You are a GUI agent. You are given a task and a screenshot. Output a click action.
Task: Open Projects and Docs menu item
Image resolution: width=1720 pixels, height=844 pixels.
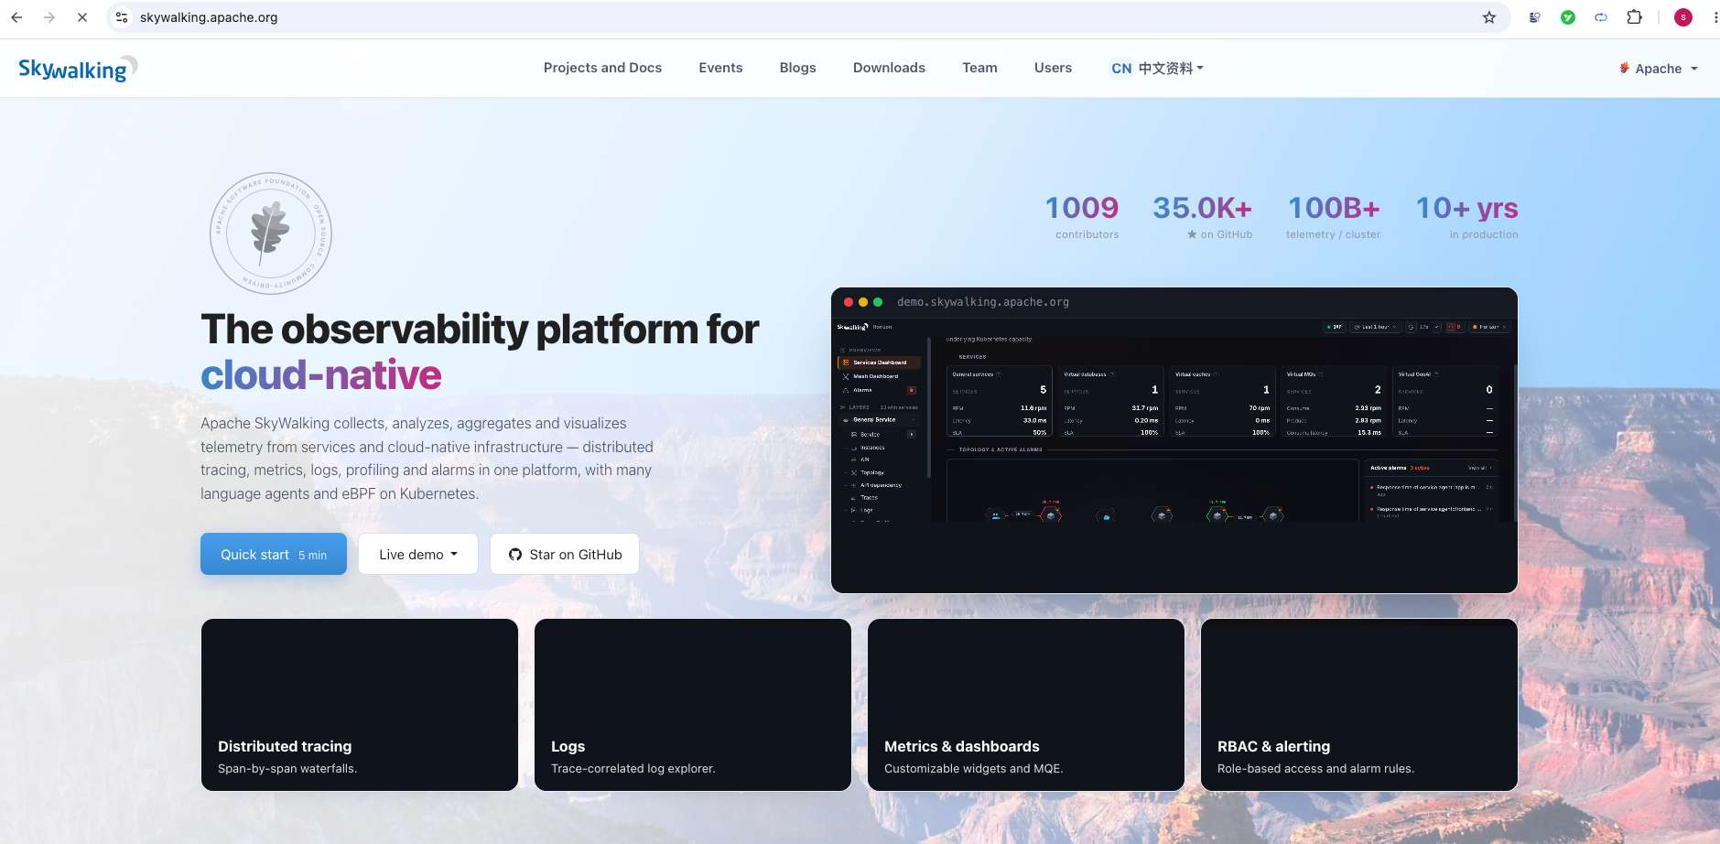602,68
